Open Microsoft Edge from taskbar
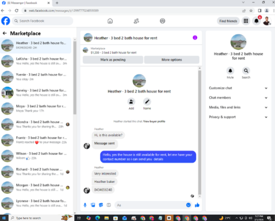Image resolution: width=275 pixels, height=221 pixels. pyautogui.click(x=98, y=218)
